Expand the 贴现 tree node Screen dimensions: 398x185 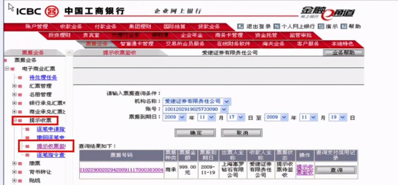14,181
